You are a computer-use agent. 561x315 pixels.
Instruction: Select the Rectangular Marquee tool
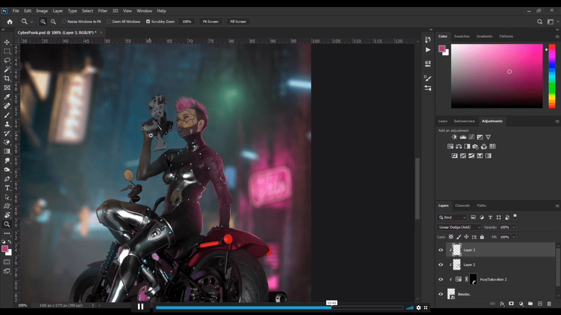coord(7,51)
